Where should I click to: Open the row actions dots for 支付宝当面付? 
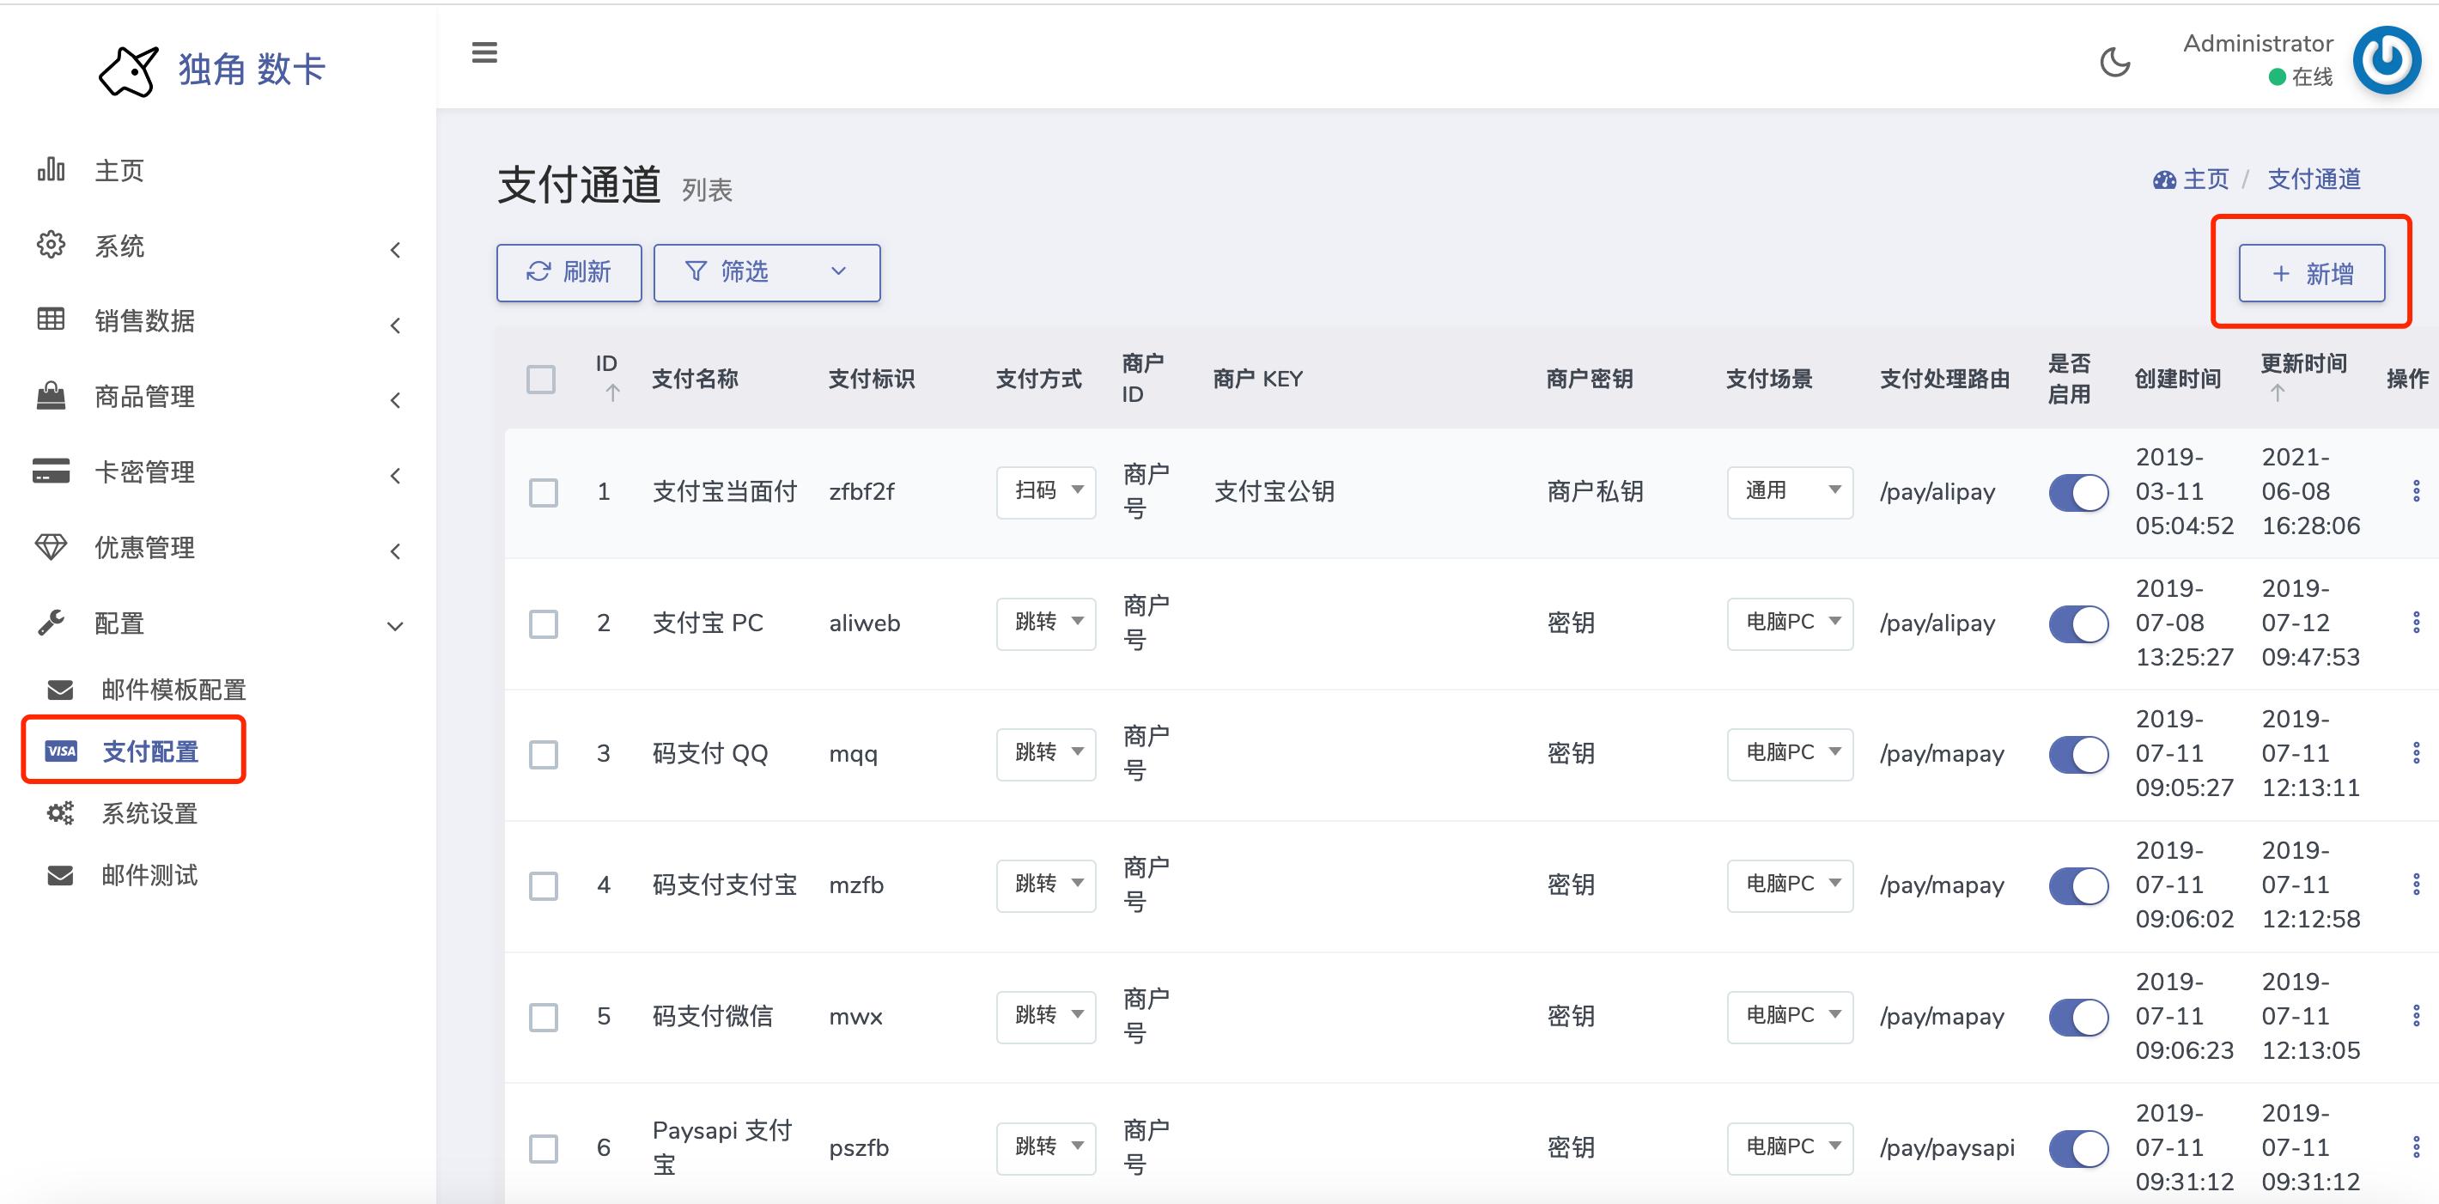[x=2415, y=490]
